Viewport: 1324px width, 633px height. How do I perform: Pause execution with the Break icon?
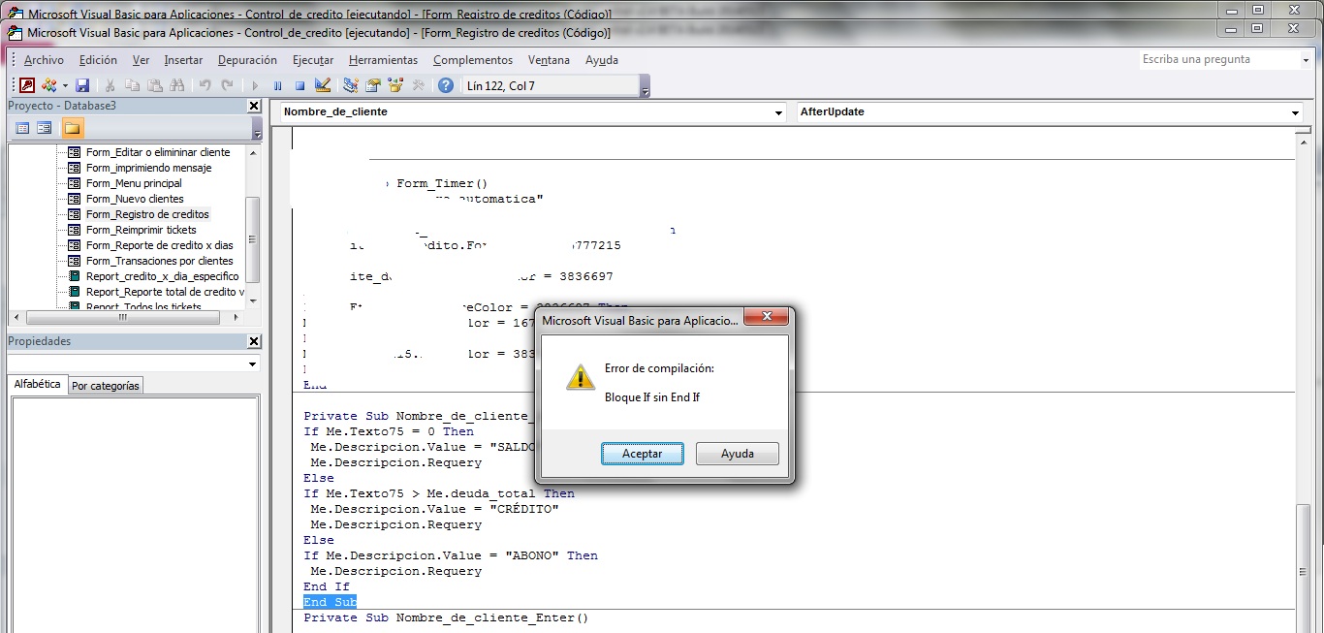[x=278, y=85]
